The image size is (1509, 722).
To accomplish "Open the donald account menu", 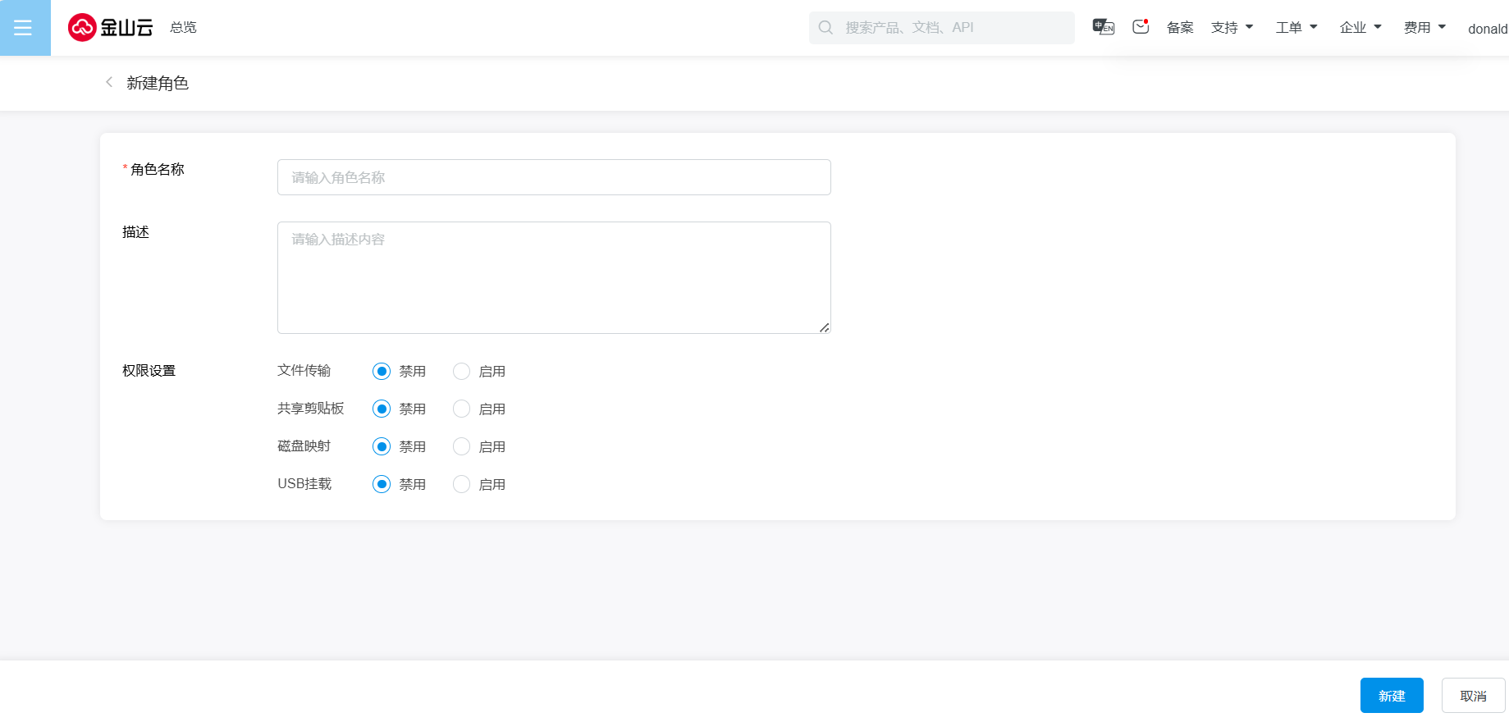I will pos(1488,29).
